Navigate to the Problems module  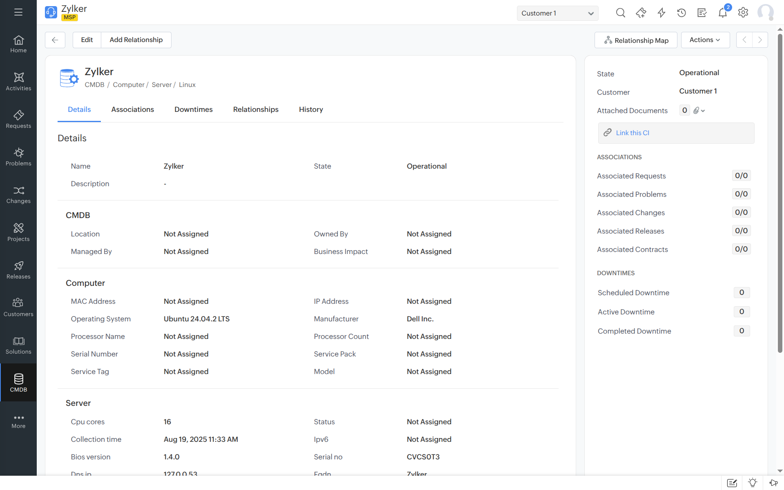tap(18, 157)
